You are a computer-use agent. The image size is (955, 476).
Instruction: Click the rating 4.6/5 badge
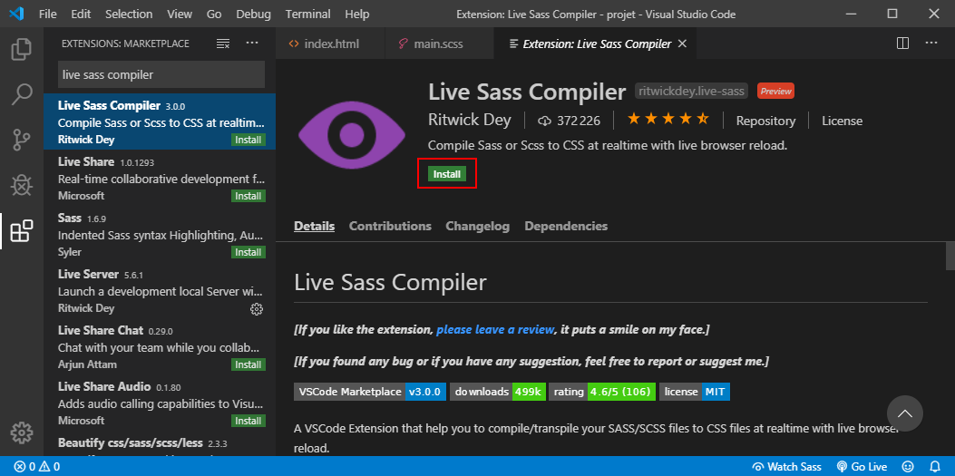click(601, 392)
